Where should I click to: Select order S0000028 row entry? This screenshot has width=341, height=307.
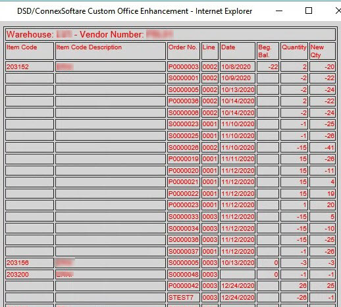[x=184, y=147]
